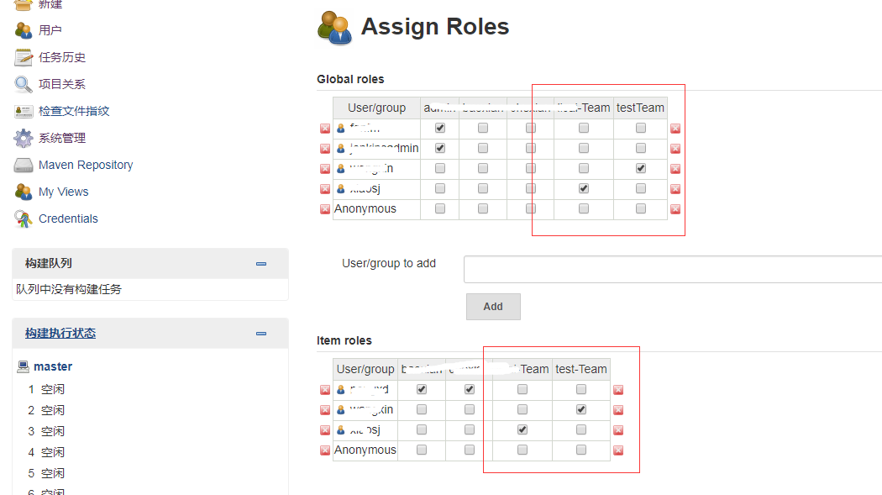Click red delete icon left of global Anonymous row
Viewport: 882px width, 495px height.
[x=325, y=209]
